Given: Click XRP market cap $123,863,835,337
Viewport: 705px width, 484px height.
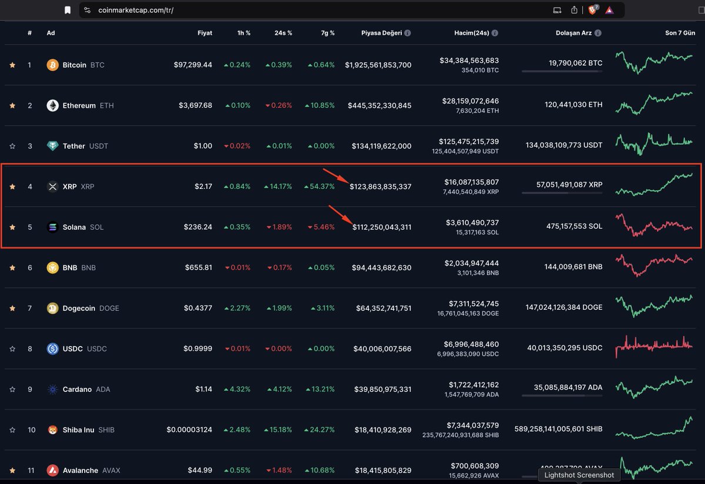Looking at the screenshot, I should 380,187.
